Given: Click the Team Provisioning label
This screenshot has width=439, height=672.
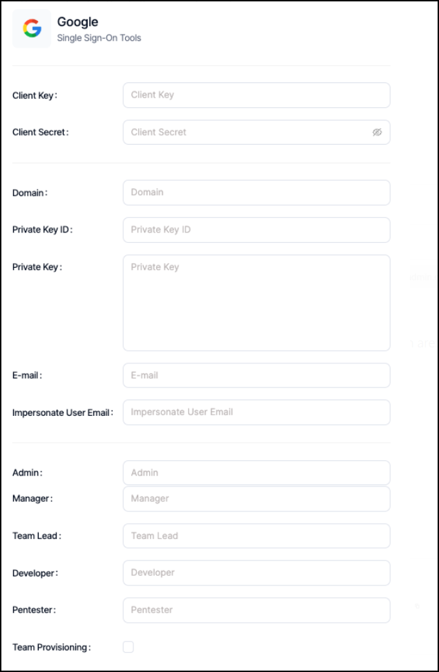Looking at the screenshot, I should tap(51, 647).
